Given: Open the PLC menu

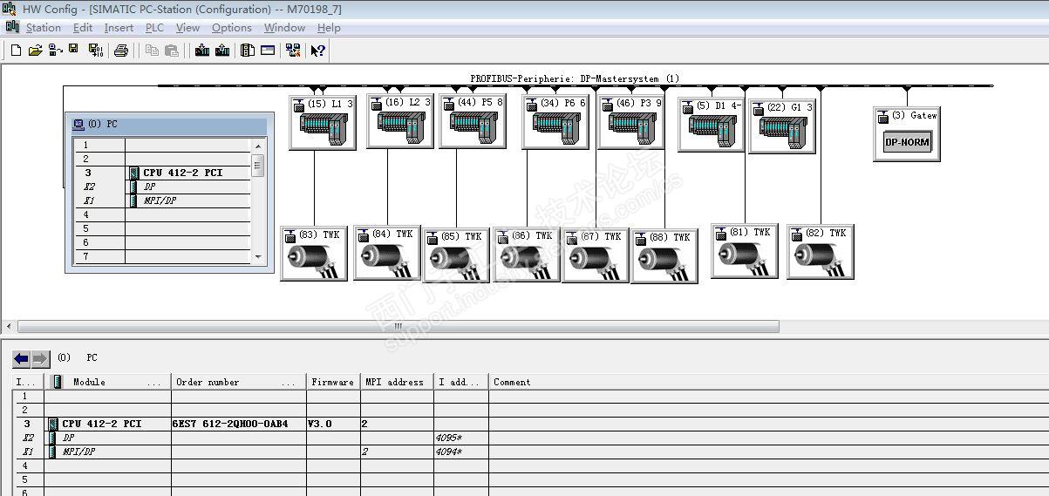Looking at the screenshot, I should point(154,28).
